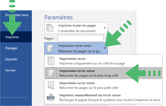Choose Fermer to close the document
Image resolution: width=166 pixels, height=106 pixels.
tap(10, 70)
